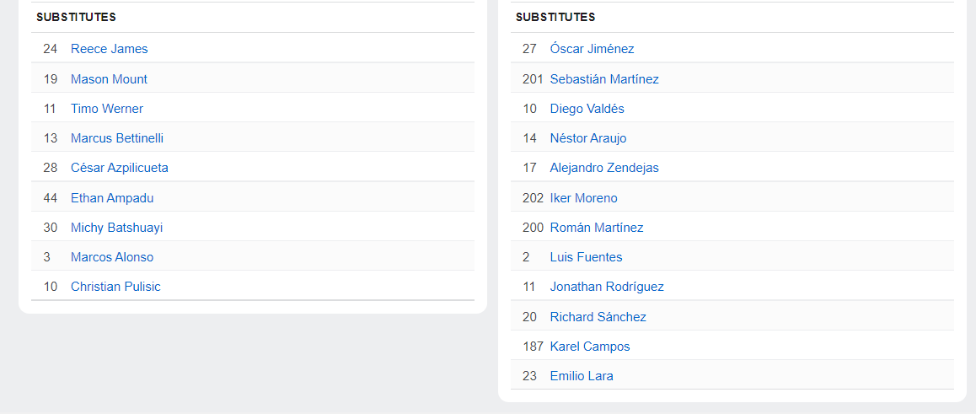Viewport: 976px width, 414px height.
Task: Click Emilio Lara link
Action: [581, 376]
